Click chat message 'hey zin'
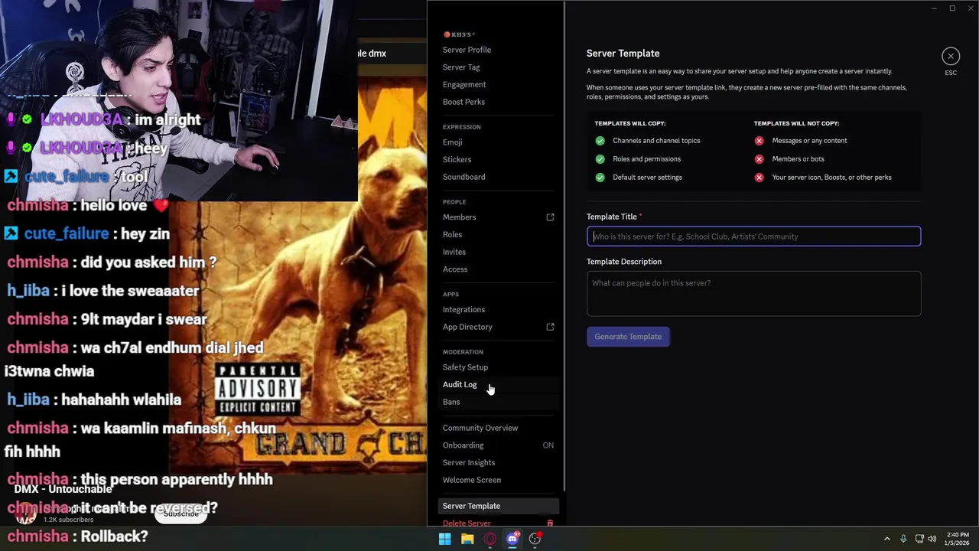 point(86,233)
